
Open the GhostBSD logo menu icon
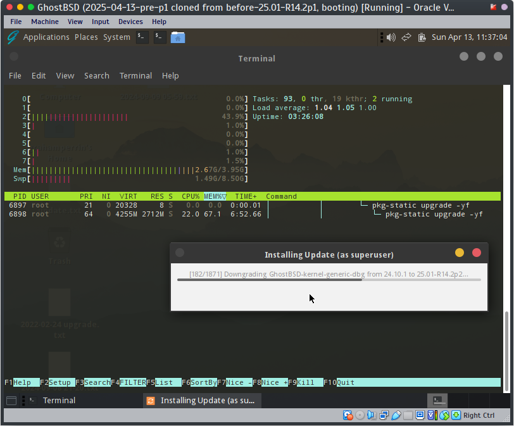coord(13,37)
